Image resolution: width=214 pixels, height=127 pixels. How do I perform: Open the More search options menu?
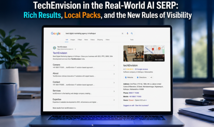pos(107,40)
